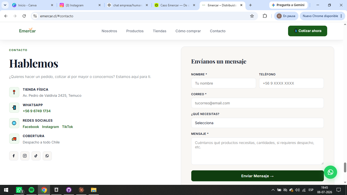Go to Tiendas section

[160, 31]
